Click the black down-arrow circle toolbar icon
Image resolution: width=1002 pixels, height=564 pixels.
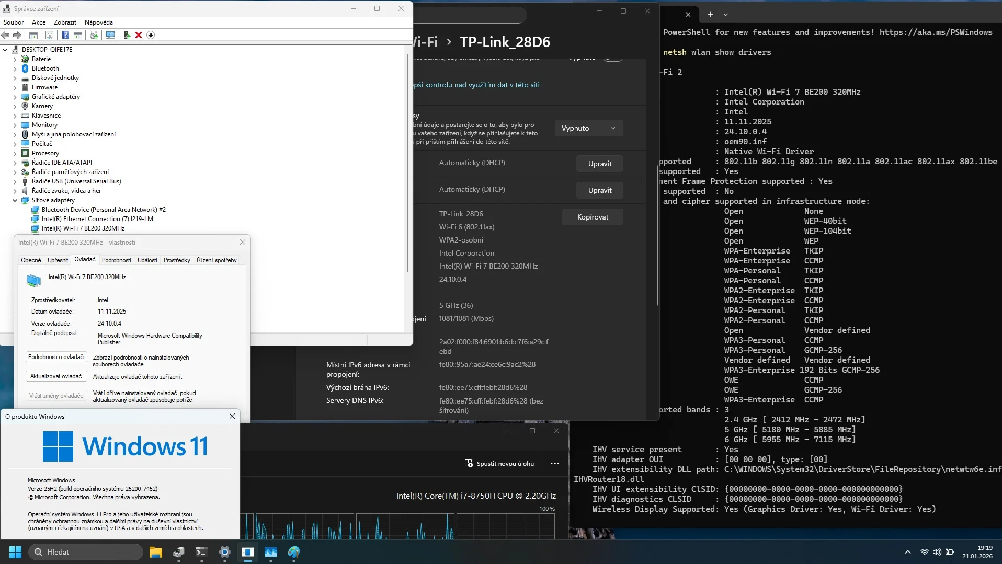(x=151, y=35)
